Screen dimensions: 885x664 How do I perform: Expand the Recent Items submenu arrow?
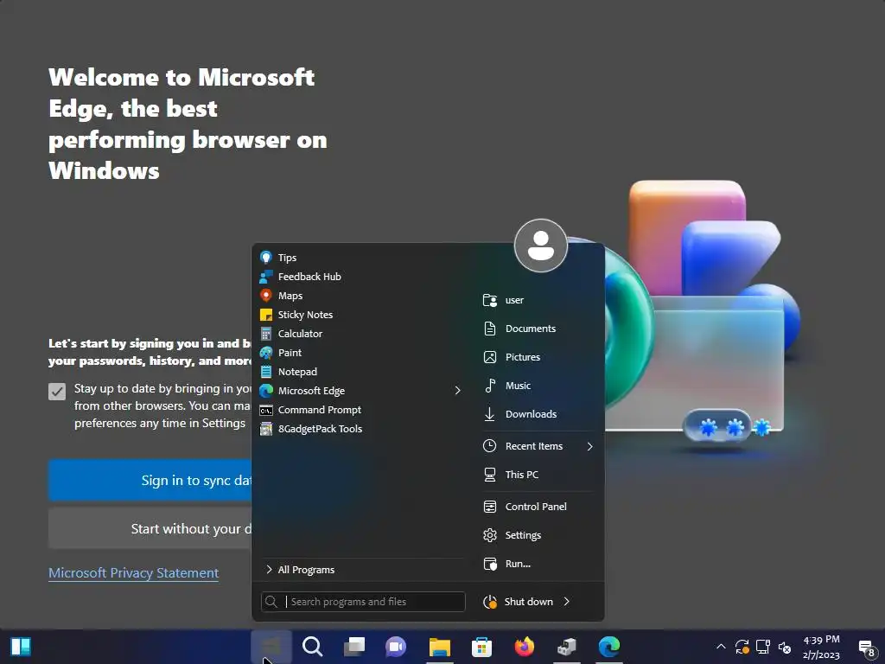590,447
